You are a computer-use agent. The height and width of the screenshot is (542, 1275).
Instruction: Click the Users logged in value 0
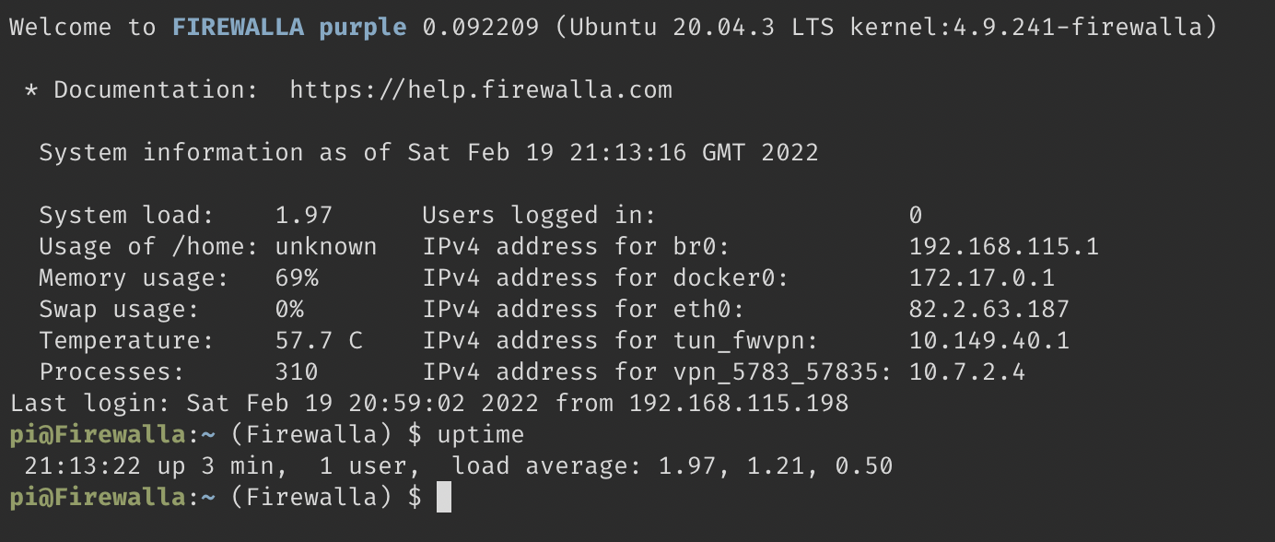[x=916, y=215]
